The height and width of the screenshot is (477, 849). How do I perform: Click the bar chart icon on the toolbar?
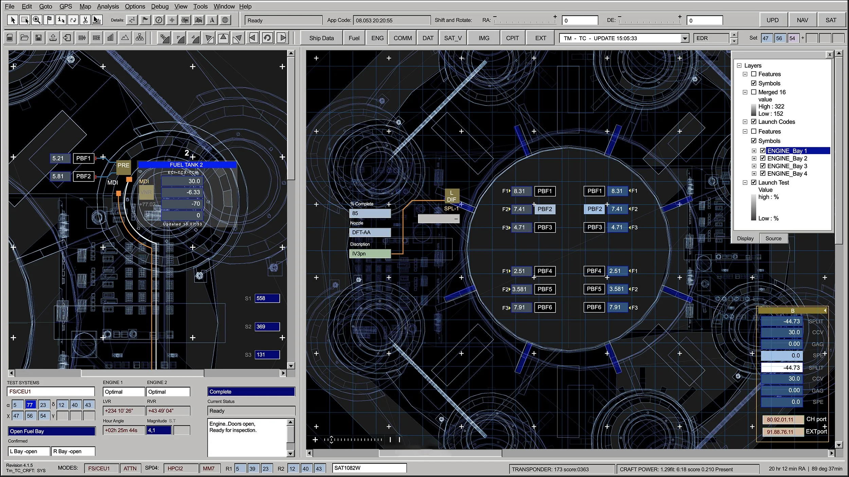click(110, 38)
